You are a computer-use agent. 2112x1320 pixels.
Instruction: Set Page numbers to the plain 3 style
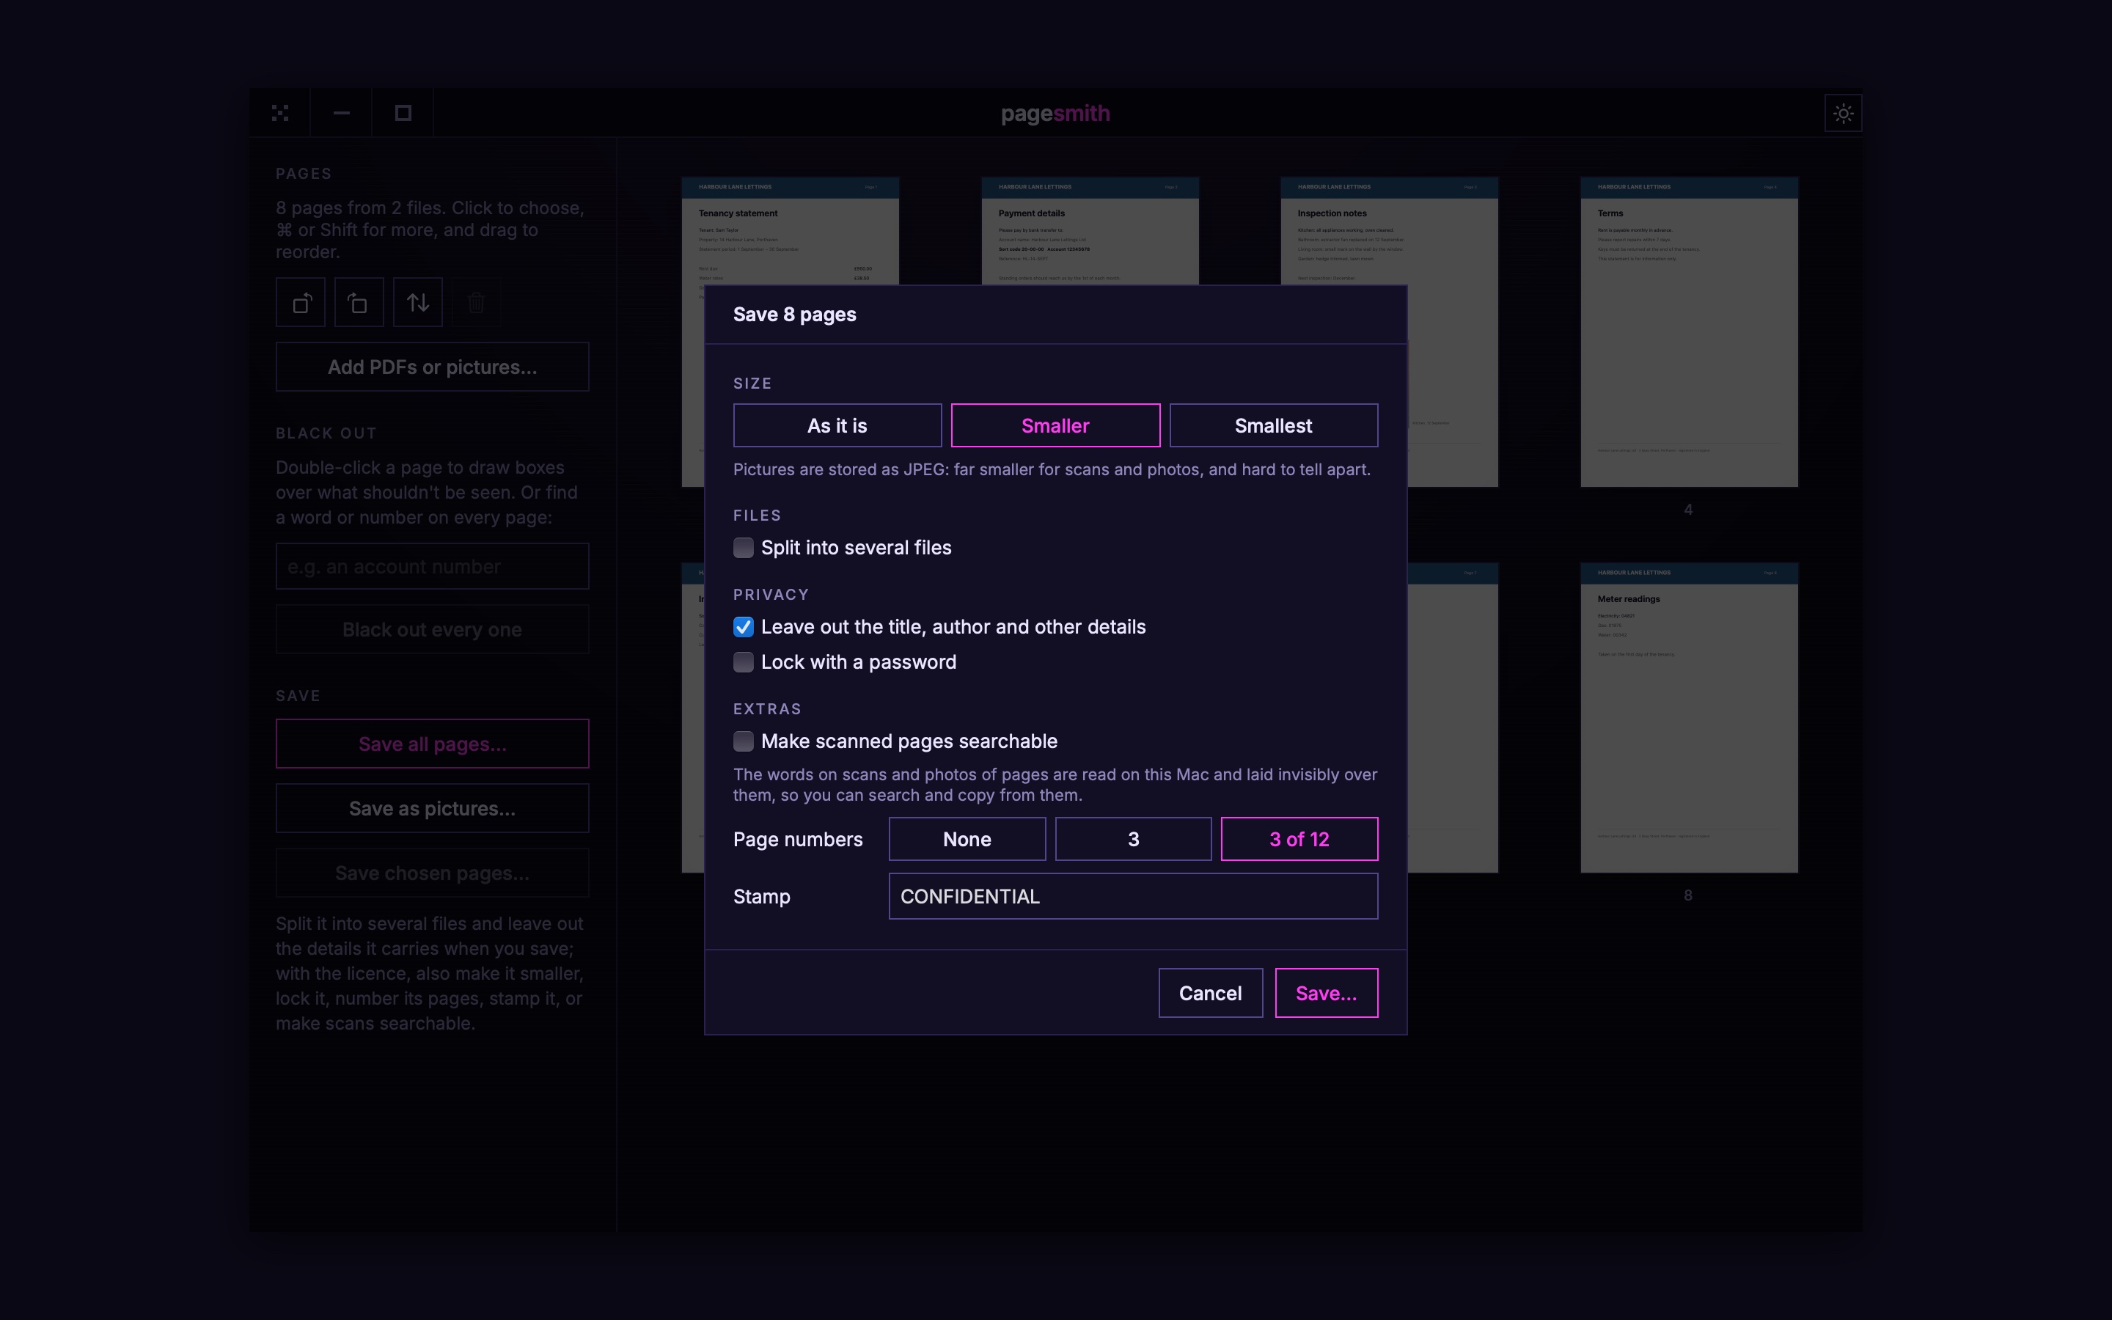pos(1133,839)
